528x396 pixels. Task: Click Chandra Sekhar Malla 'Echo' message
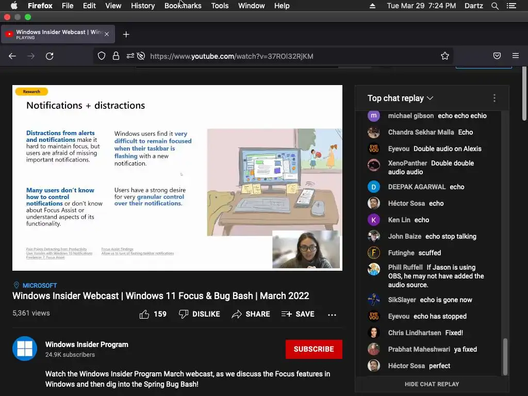466,133
